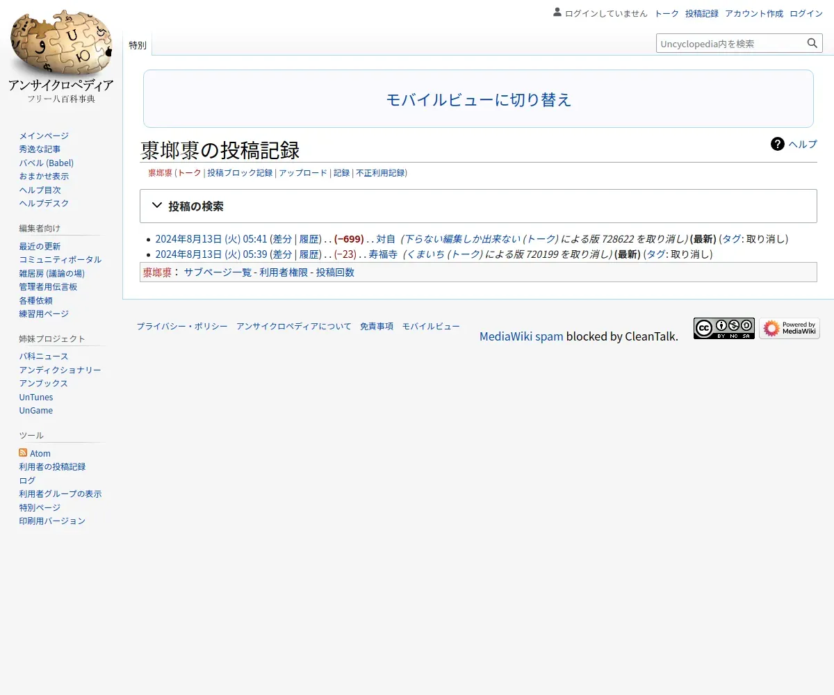Click the not-logged-in user icon
This screenshot has height=695, width=834.
[x=557, y=12]
